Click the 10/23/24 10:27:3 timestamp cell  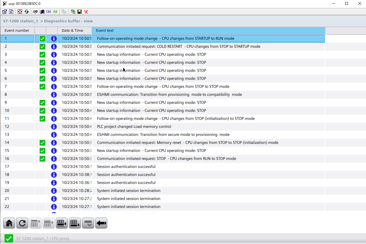click(75, 199)
